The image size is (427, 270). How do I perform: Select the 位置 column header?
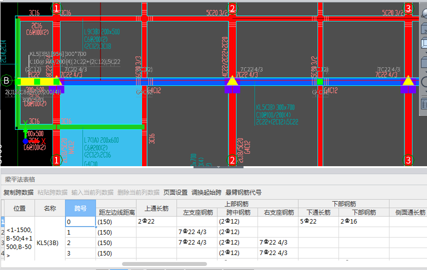point(19,208)
